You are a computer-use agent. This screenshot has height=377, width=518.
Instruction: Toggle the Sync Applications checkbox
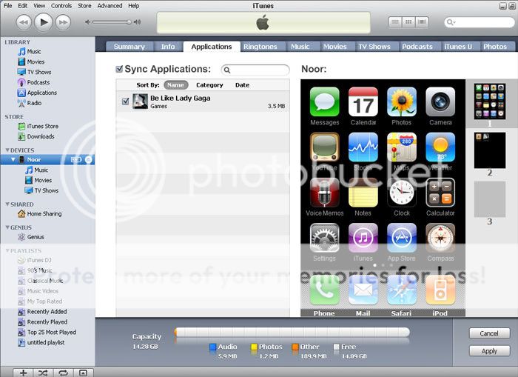tap(119, 69)
